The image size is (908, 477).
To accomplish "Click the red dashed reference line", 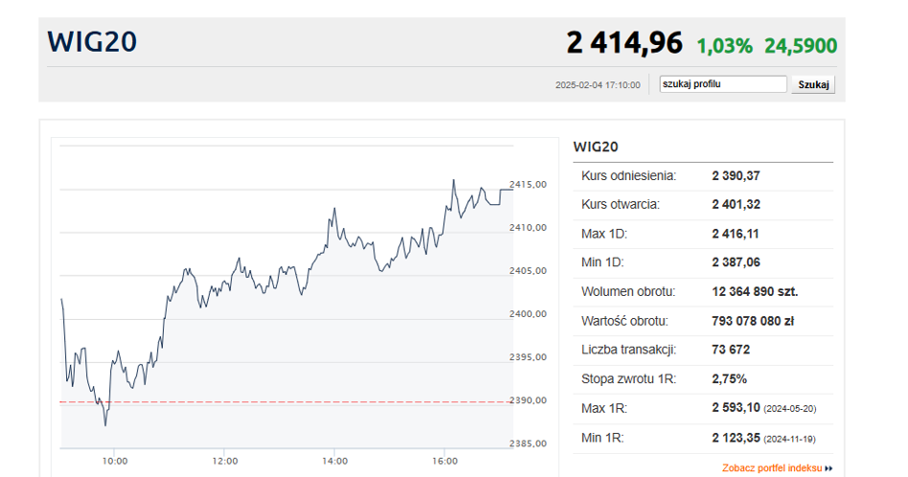I will click(287, 402).
